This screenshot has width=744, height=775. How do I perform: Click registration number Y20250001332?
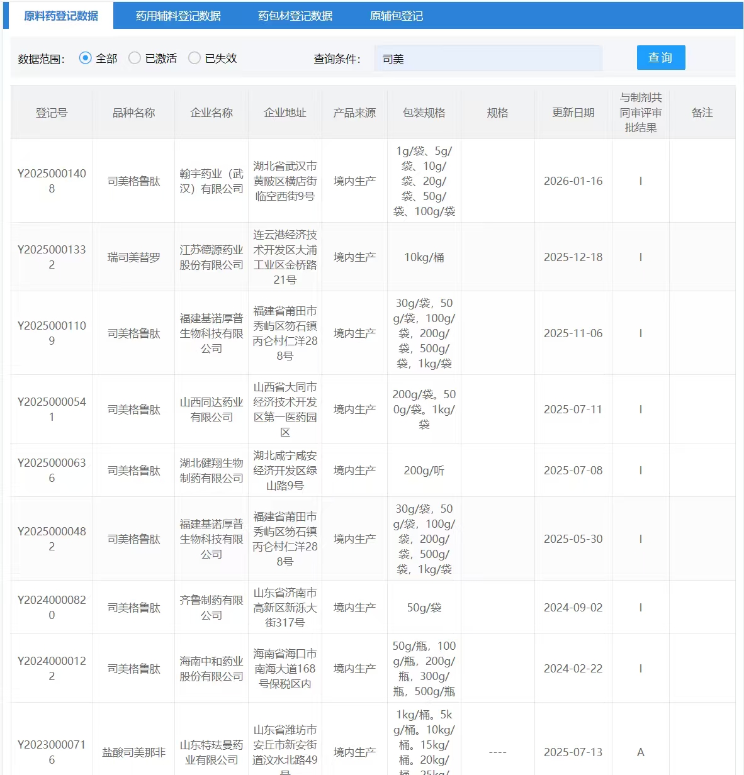tap(52, 257)
